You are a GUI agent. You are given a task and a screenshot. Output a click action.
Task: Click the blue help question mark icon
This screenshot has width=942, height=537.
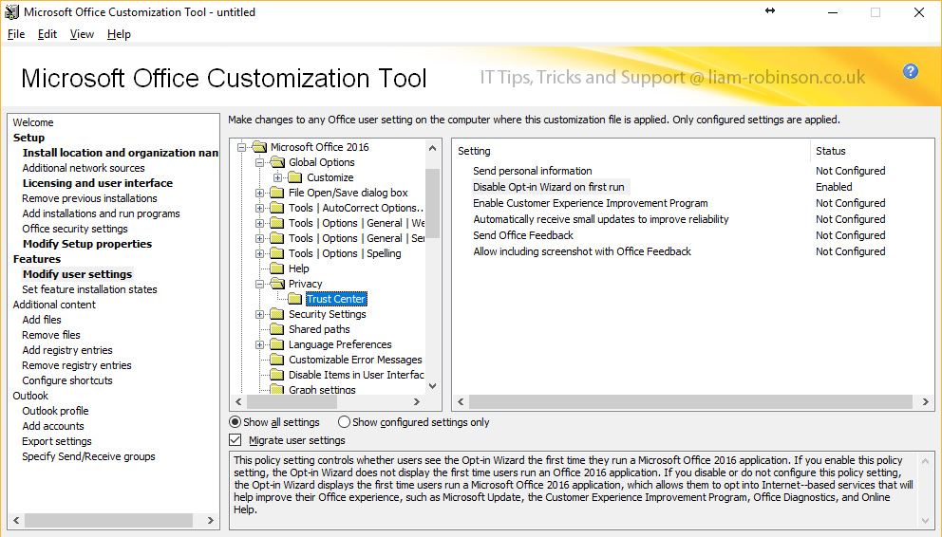click(910, 71)
